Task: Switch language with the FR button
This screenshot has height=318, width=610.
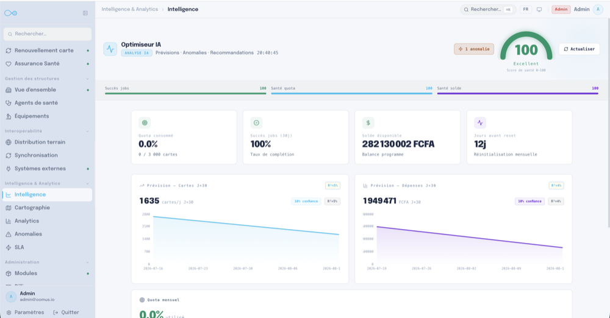Action: (526, 9)
